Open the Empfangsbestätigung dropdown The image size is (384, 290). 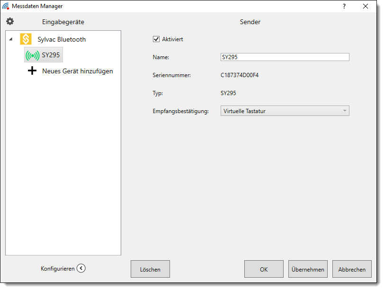pyautogui.click(x=285, y=111)
